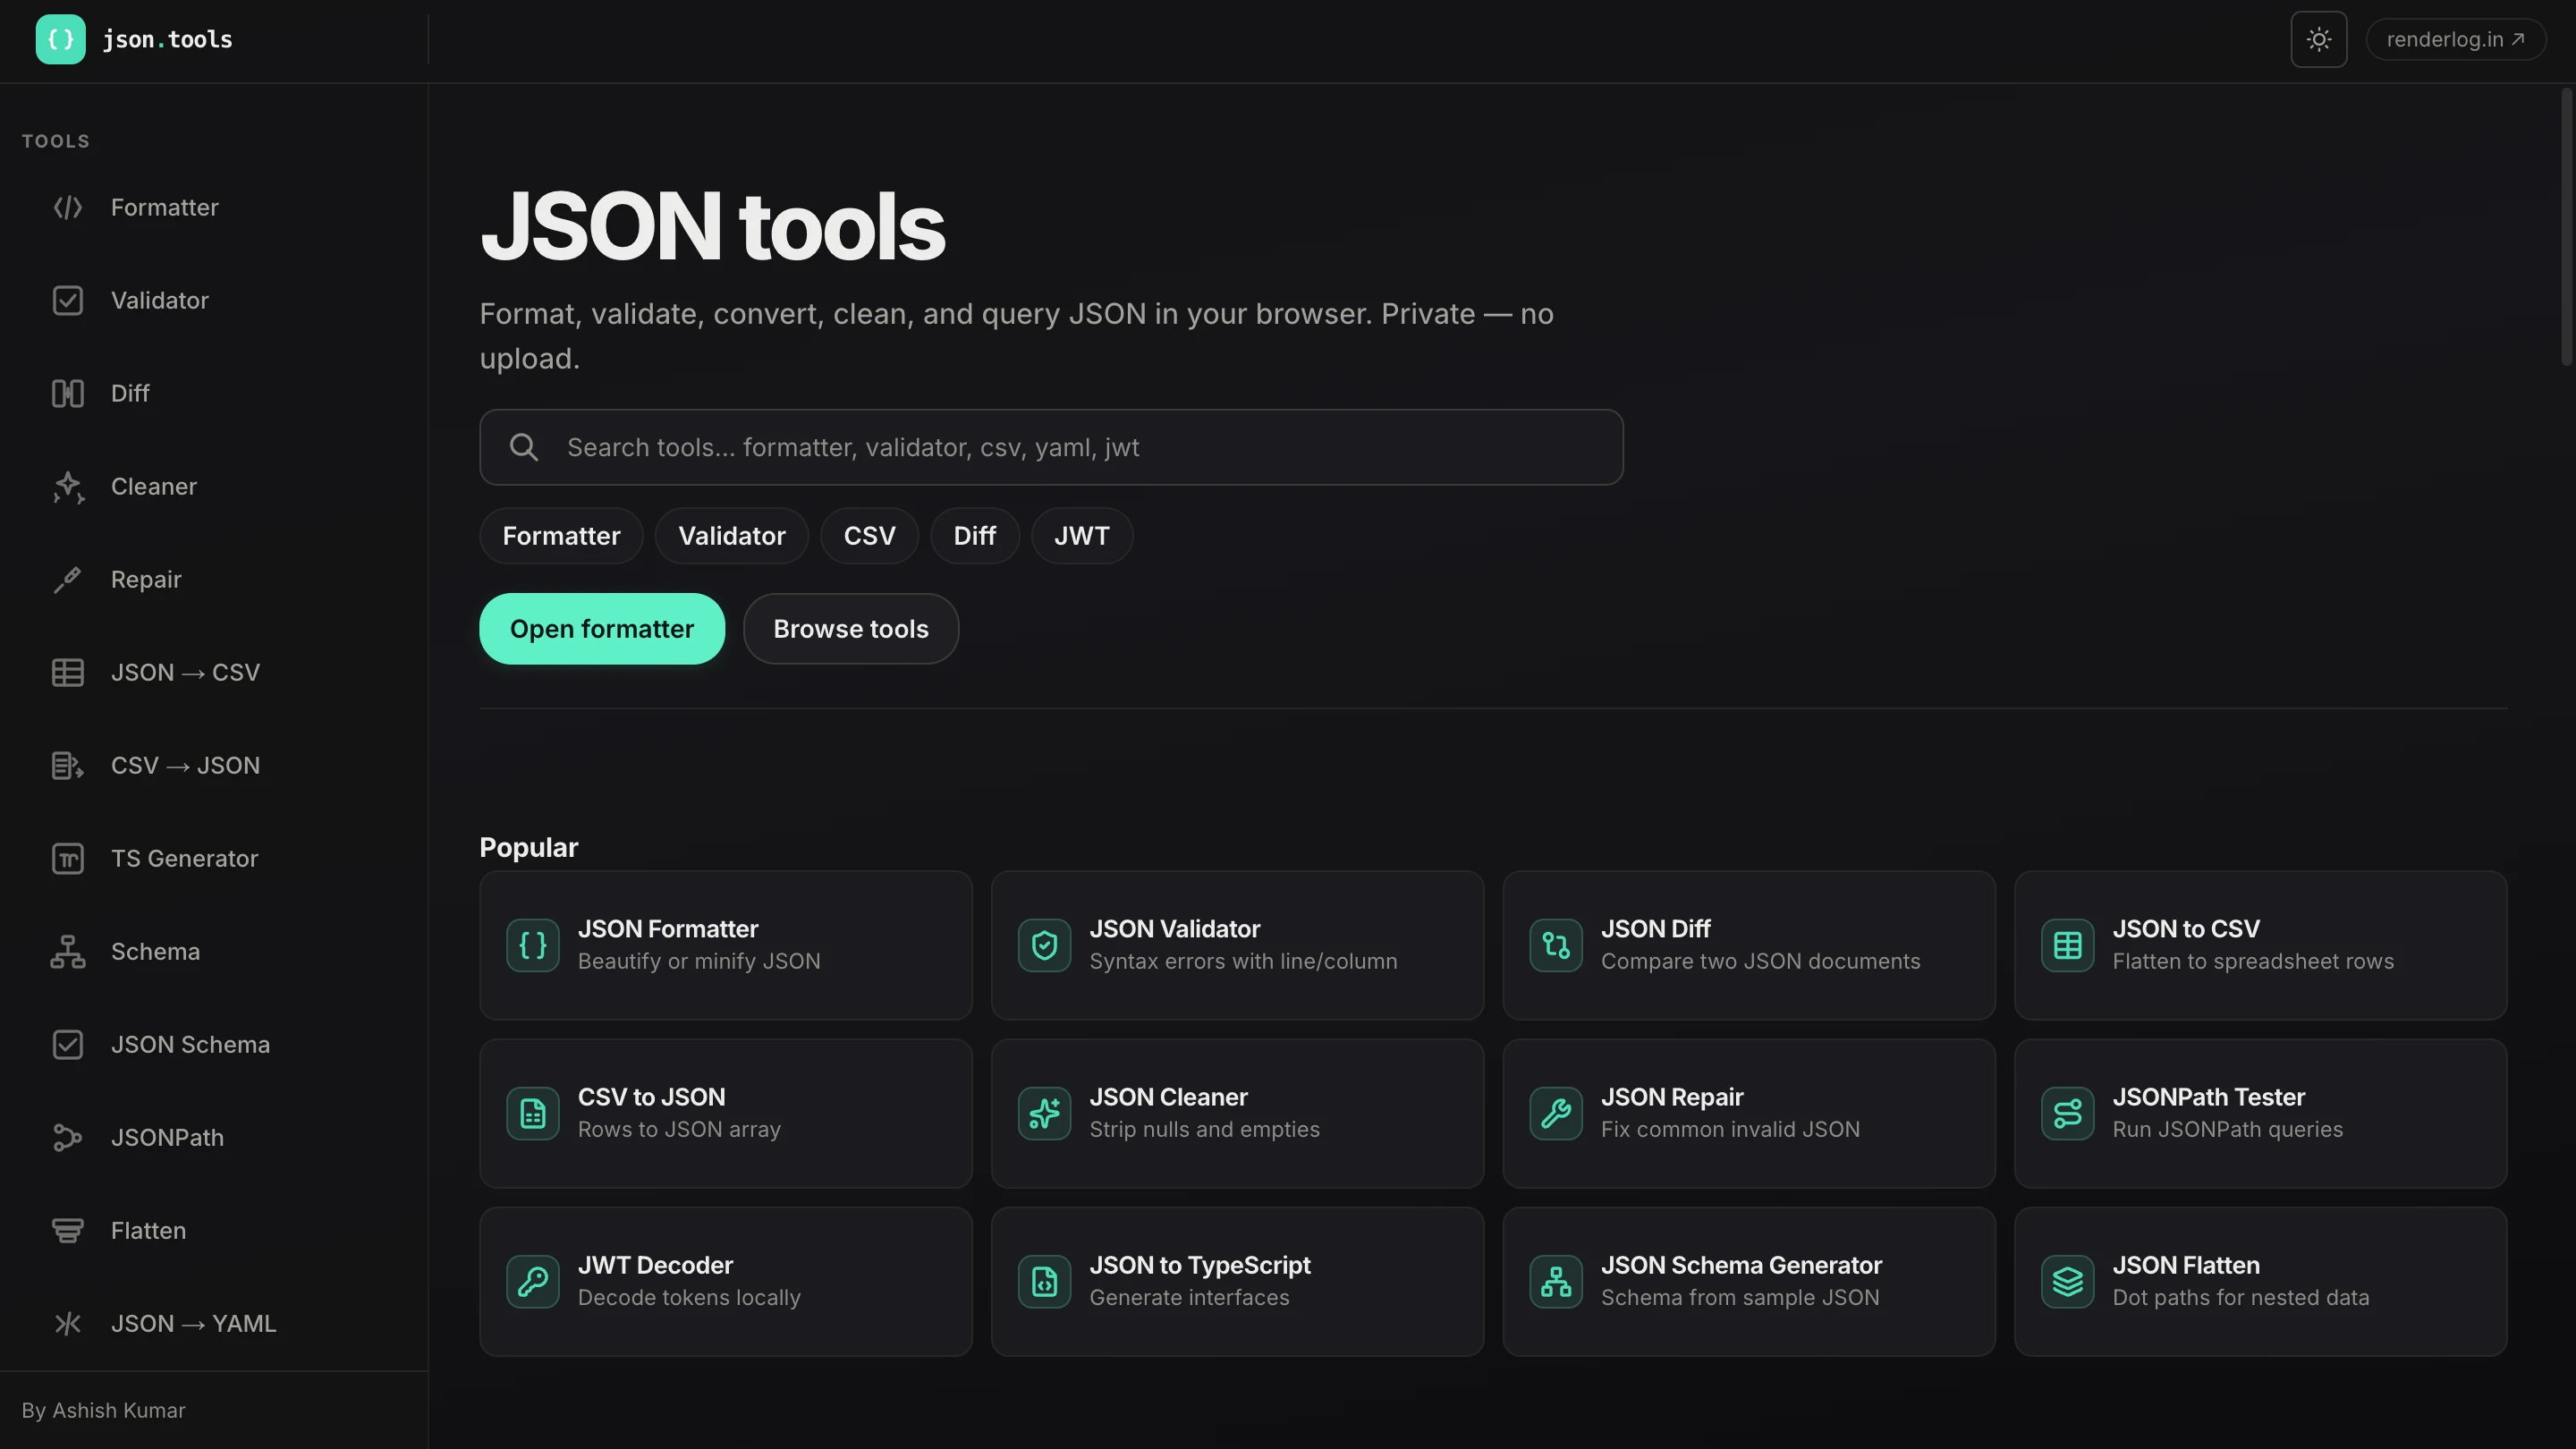Click the TS Generator sidebar icon

click(x=68, y=859)
